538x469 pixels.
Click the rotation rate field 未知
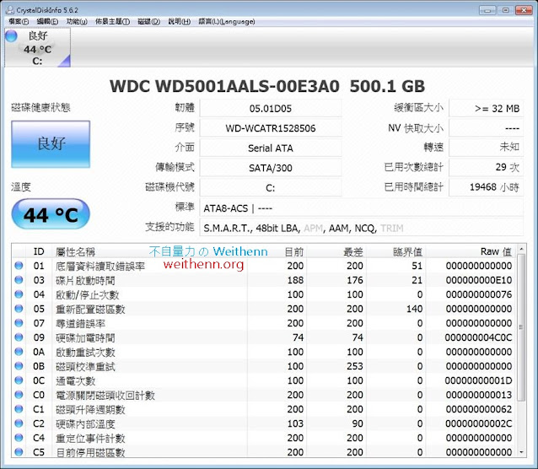tap(487, 148)
